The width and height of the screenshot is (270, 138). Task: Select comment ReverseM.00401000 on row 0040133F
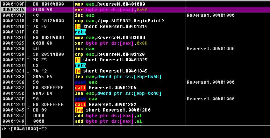pyautogui.click(x=211, y=99)
